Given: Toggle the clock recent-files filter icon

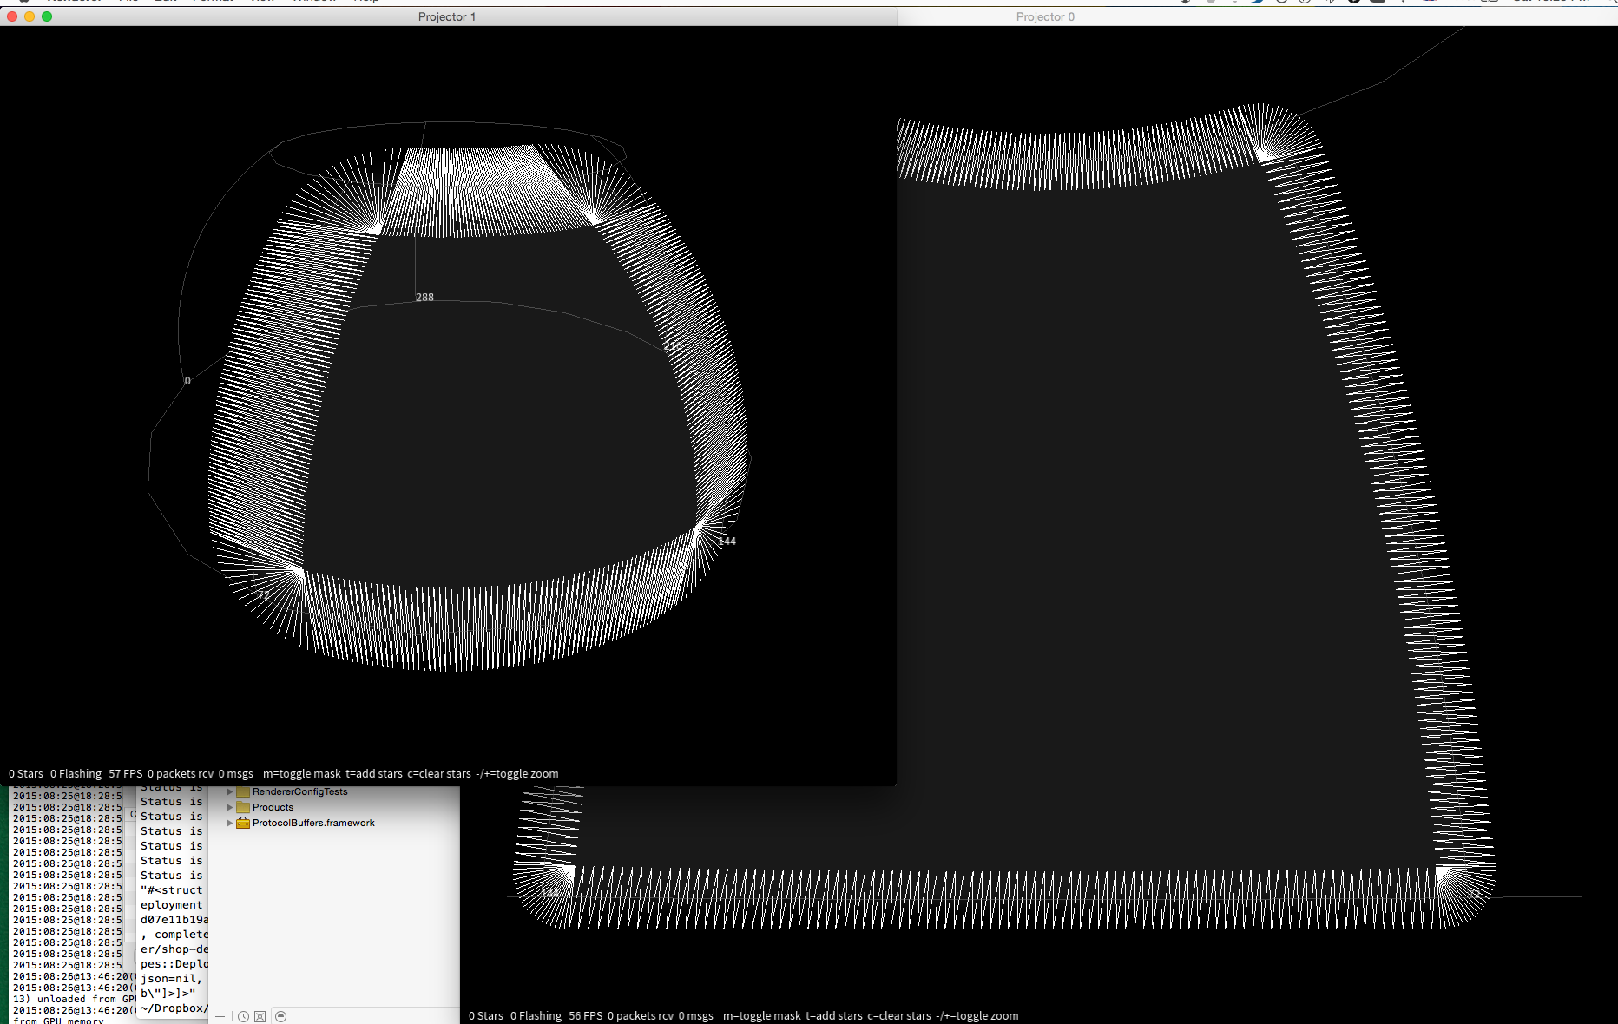Looking at the screenshot, I should coord(244,1016).
